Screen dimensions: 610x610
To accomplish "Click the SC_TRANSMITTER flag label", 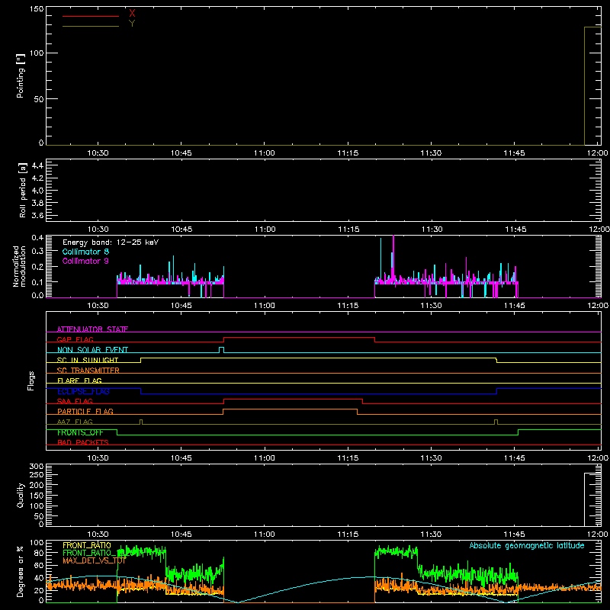I will 88,371.
